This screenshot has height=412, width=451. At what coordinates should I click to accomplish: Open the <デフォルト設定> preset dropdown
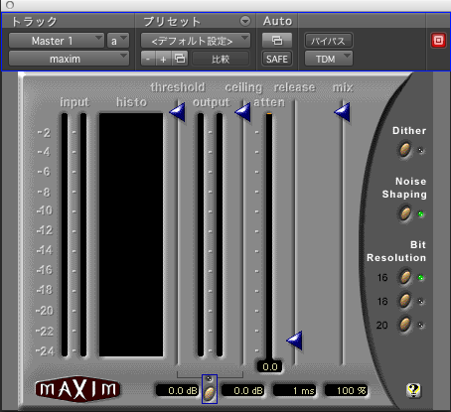pyautogui.click(x=196, y=41)
